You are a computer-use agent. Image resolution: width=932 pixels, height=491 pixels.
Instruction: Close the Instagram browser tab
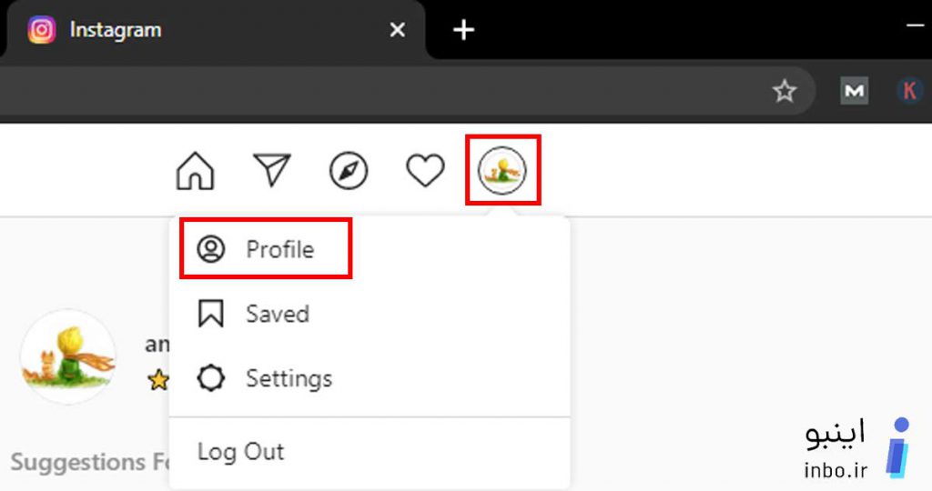click(x=397, y=30)
